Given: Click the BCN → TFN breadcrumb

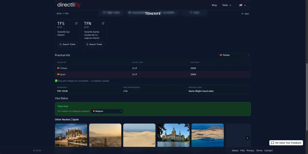Looking at the screenshot, I should coord(63,14).
